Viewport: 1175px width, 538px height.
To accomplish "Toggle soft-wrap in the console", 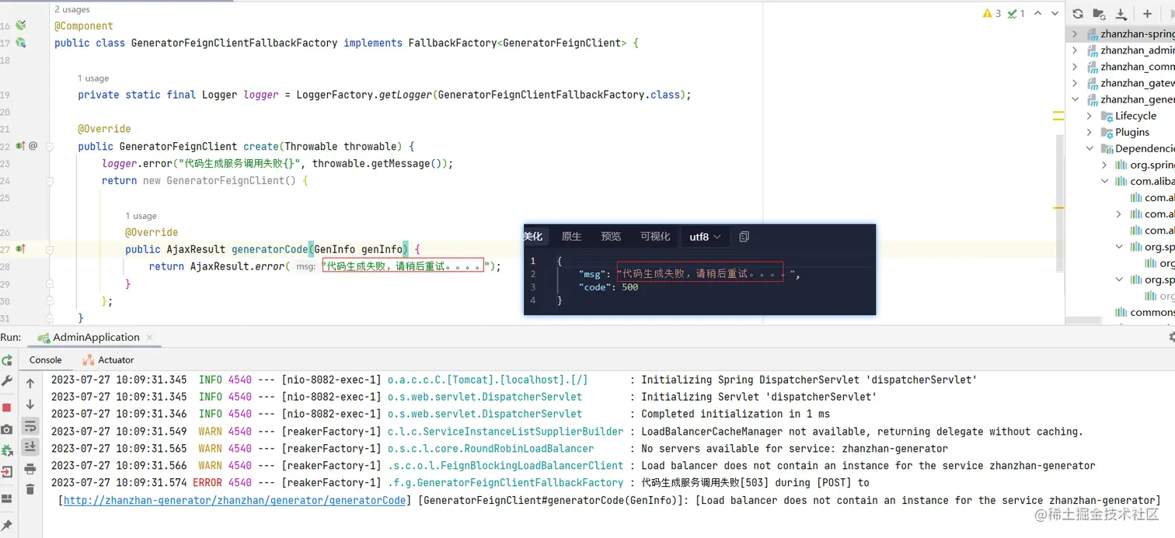I will point(30,425).
